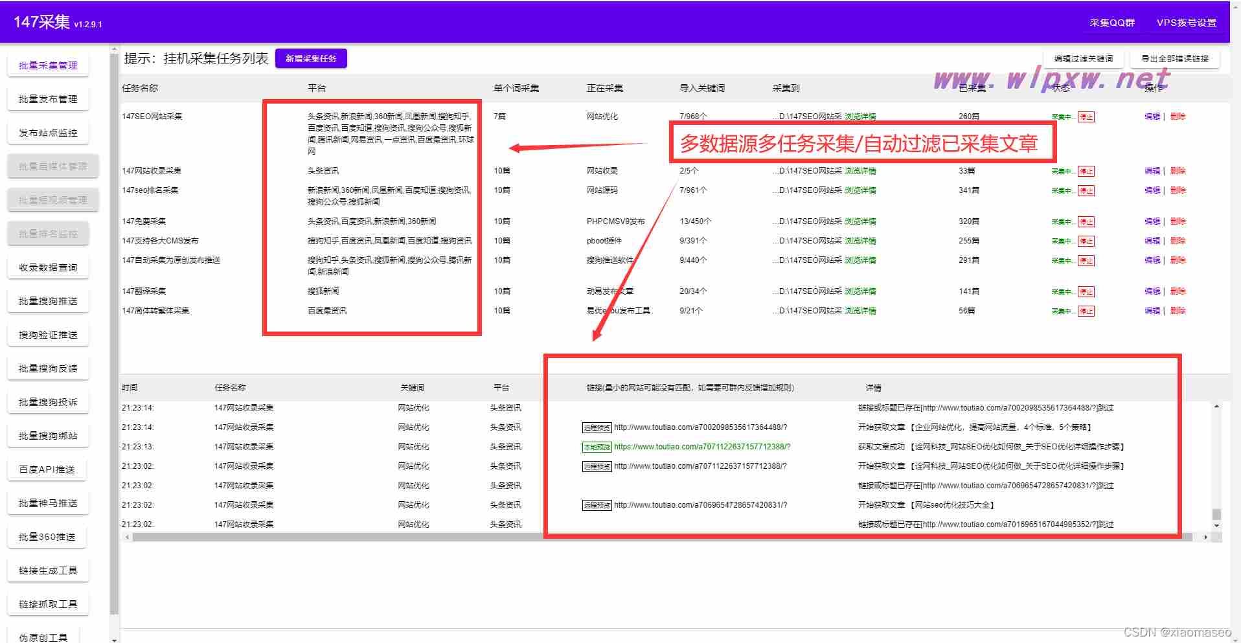1241x643 pixels.
Task: Select the 7/968个 keyword count cell
Action: pos(693,117)
